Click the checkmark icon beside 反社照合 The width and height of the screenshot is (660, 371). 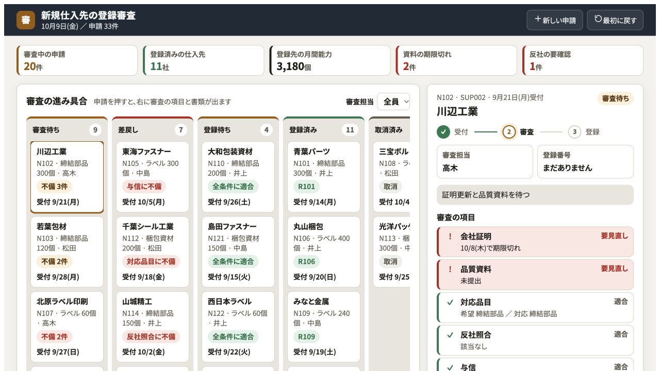[x=450, y=335]
